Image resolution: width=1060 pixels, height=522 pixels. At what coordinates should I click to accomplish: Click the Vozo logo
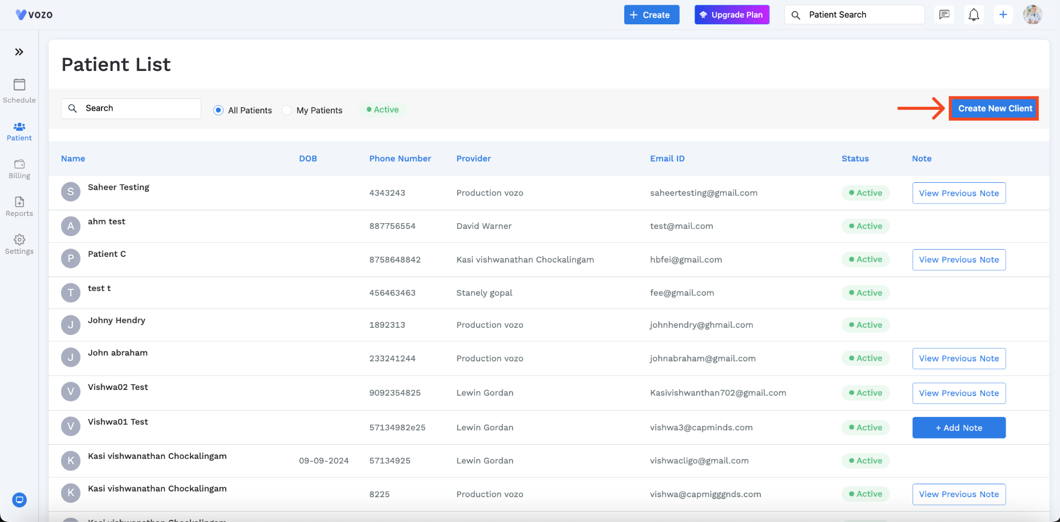pyautogui.click(x=34, y=15)
